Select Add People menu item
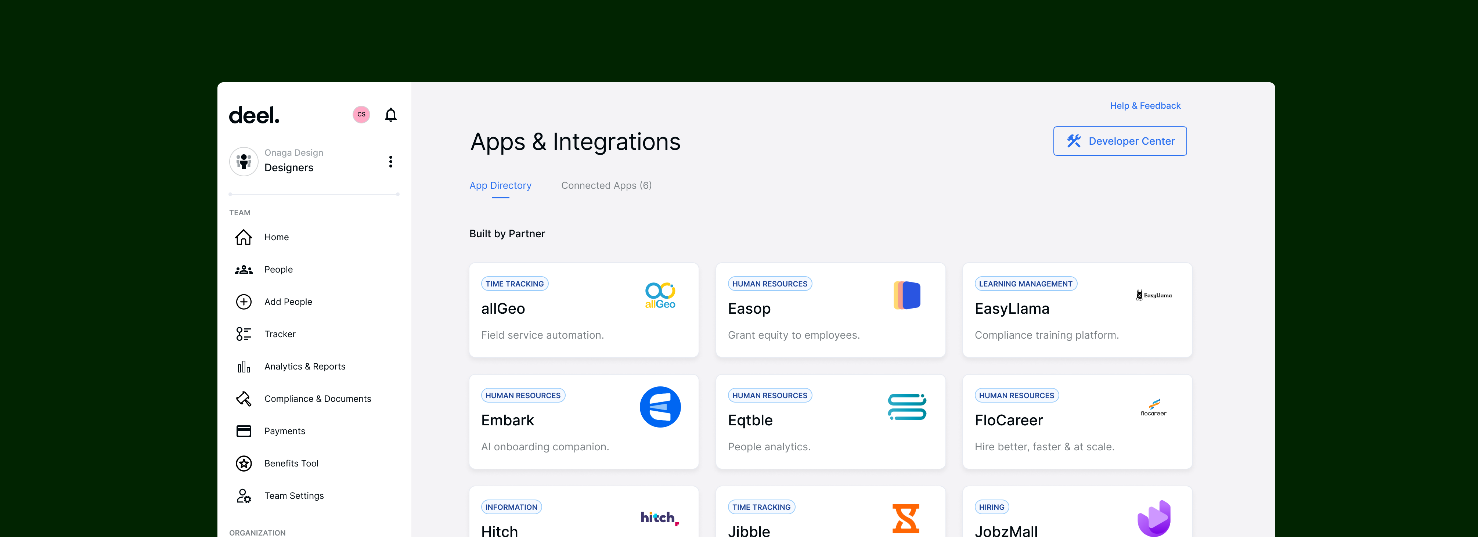The width and height of the screenshot is (1478, 537). tap(288, 302)
